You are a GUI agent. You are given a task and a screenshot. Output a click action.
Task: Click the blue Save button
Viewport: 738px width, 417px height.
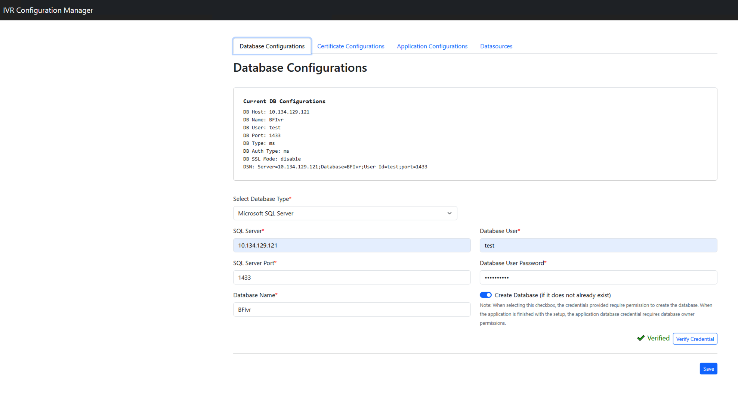click(708, 369)
